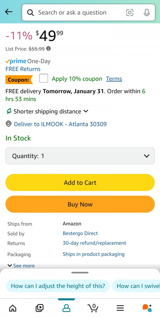Expand See more seller details
160x317 pixels.
click(21, 266)
